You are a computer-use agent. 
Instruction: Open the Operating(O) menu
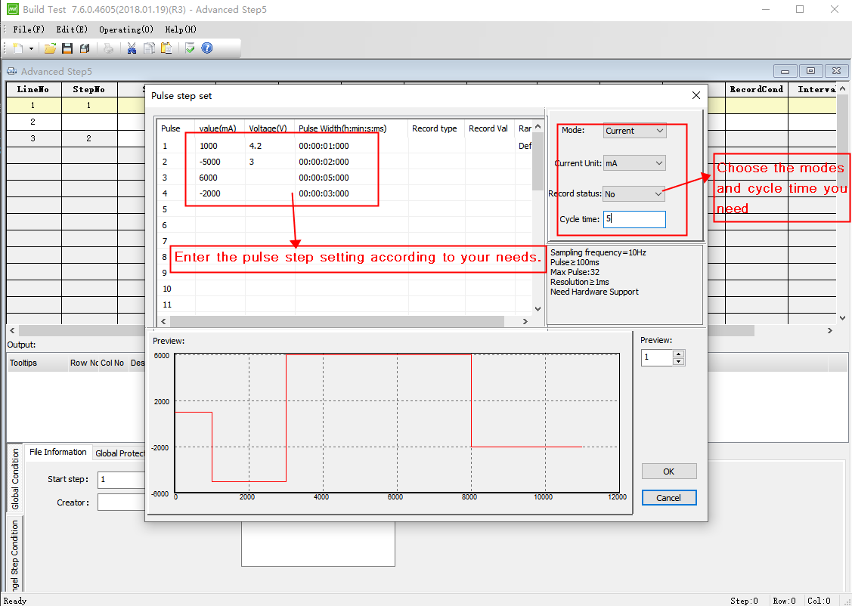click(x=126, y=29)
